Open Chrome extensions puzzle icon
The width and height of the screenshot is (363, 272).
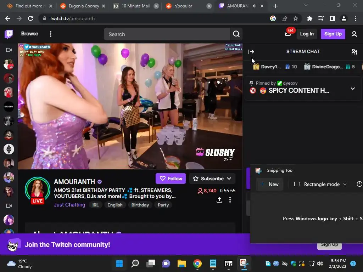pyautogui.click(x=309, y=18)
